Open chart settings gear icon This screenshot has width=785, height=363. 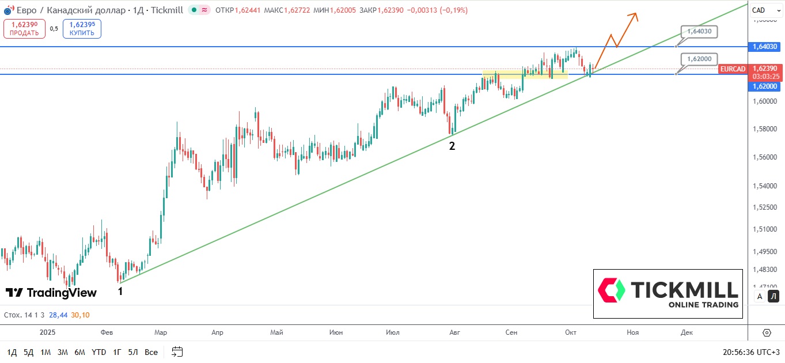tap(767, 332)
